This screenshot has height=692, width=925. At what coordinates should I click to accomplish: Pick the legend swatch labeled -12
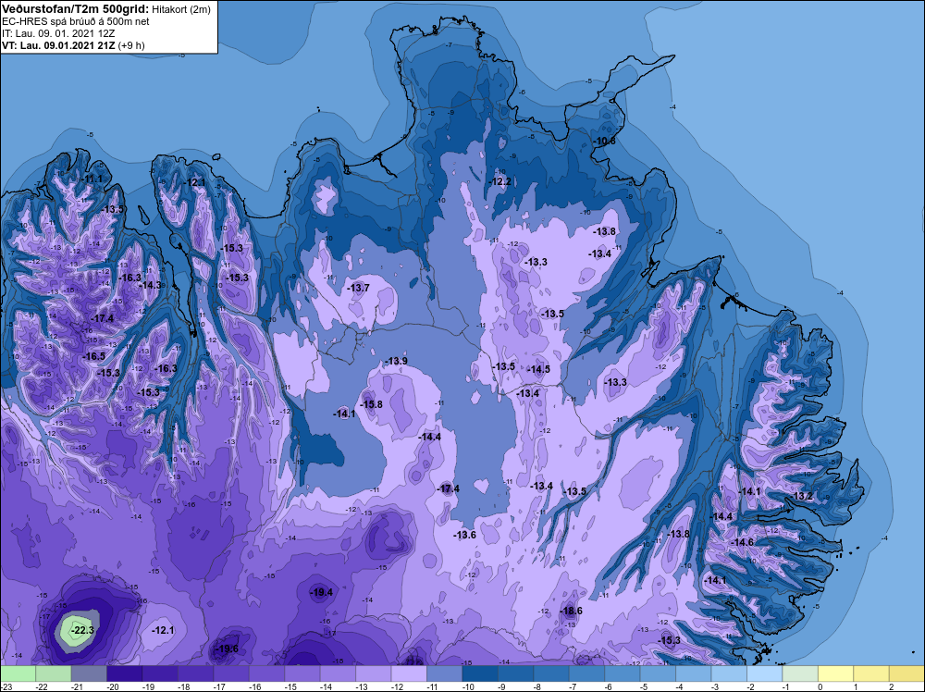409,674
